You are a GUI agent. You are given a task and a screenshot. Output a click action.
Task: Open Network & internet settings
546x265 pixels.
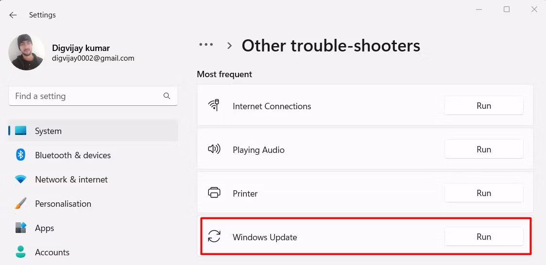[x=93, y=180]
